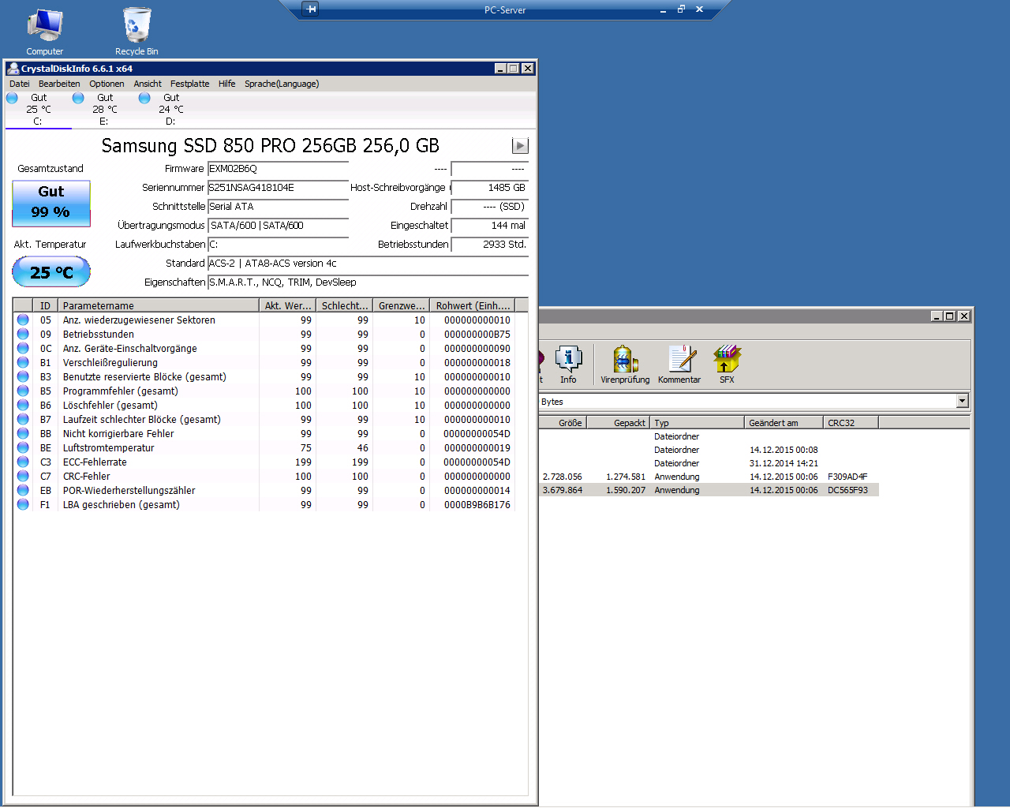
Task: Click status dot for attribute B7
Action: click(23, 419)
